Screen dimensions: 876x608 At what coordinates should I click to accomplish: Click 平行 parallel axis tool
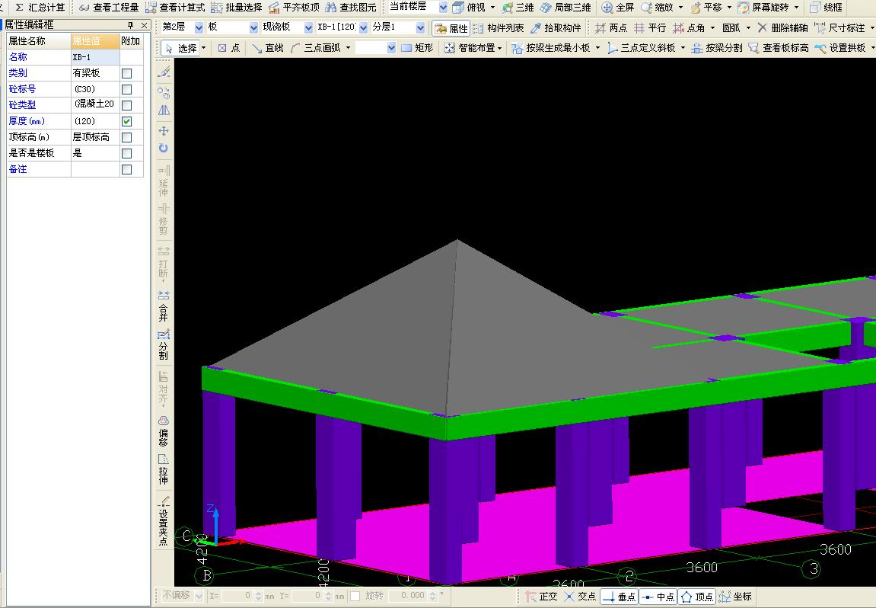tap(650, 28)
